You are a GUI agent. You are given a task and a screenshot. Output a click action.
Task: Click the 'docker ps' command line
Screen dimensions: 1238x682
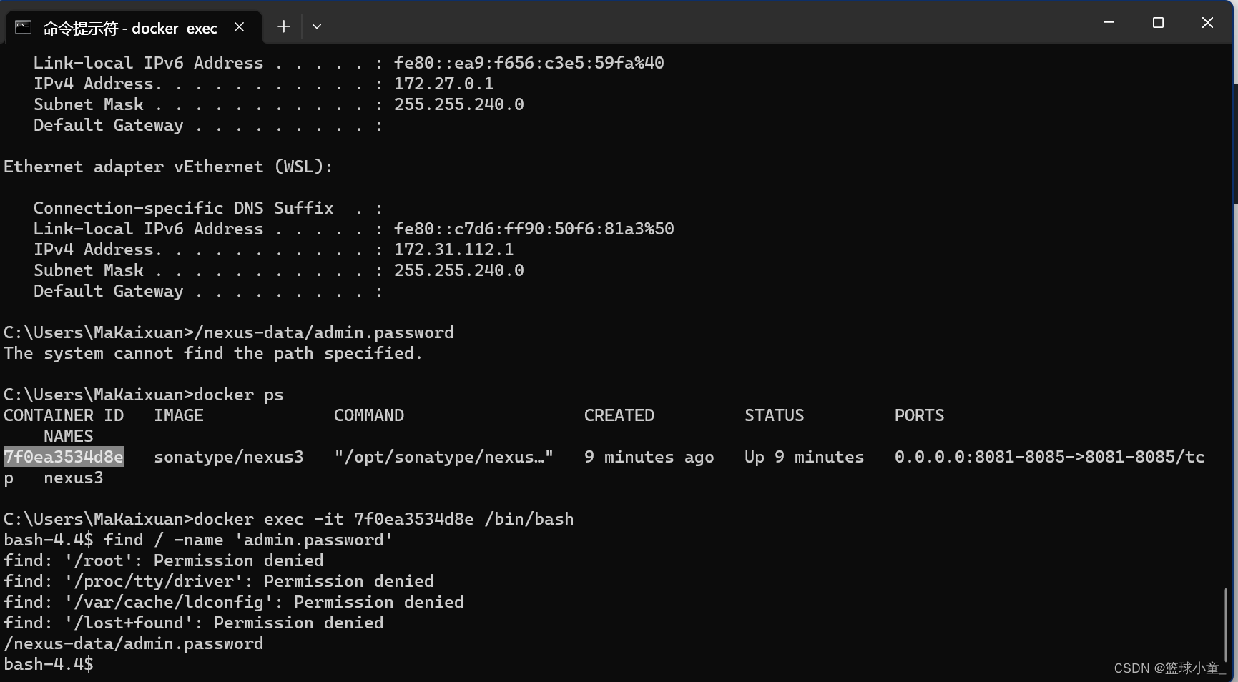tap(144, 395)
